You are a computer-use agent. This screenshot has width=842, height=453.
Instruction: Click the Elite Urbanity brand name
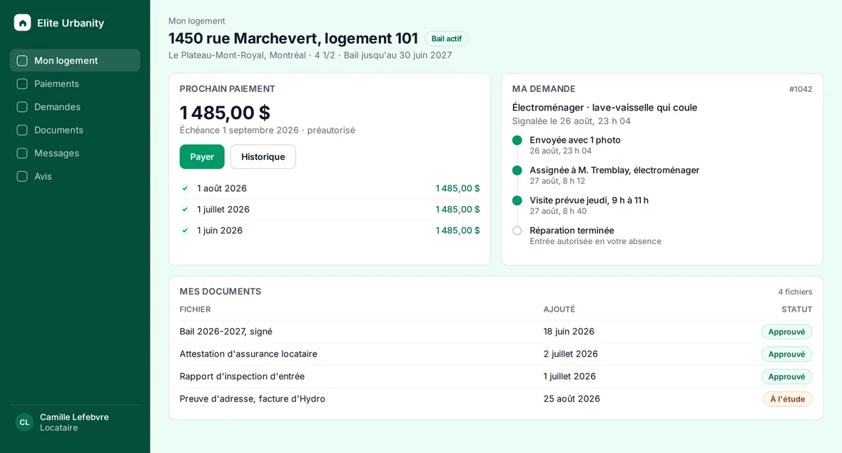[71, 23]
